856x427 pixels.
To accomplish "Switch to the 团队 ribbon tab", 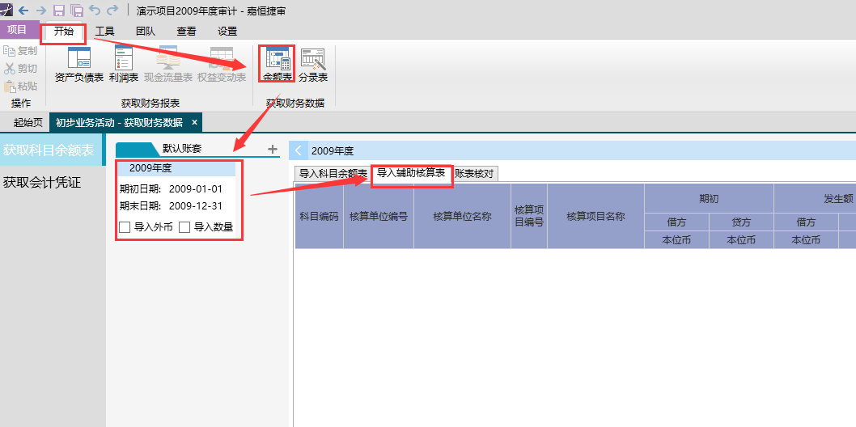I will (145, 32).
